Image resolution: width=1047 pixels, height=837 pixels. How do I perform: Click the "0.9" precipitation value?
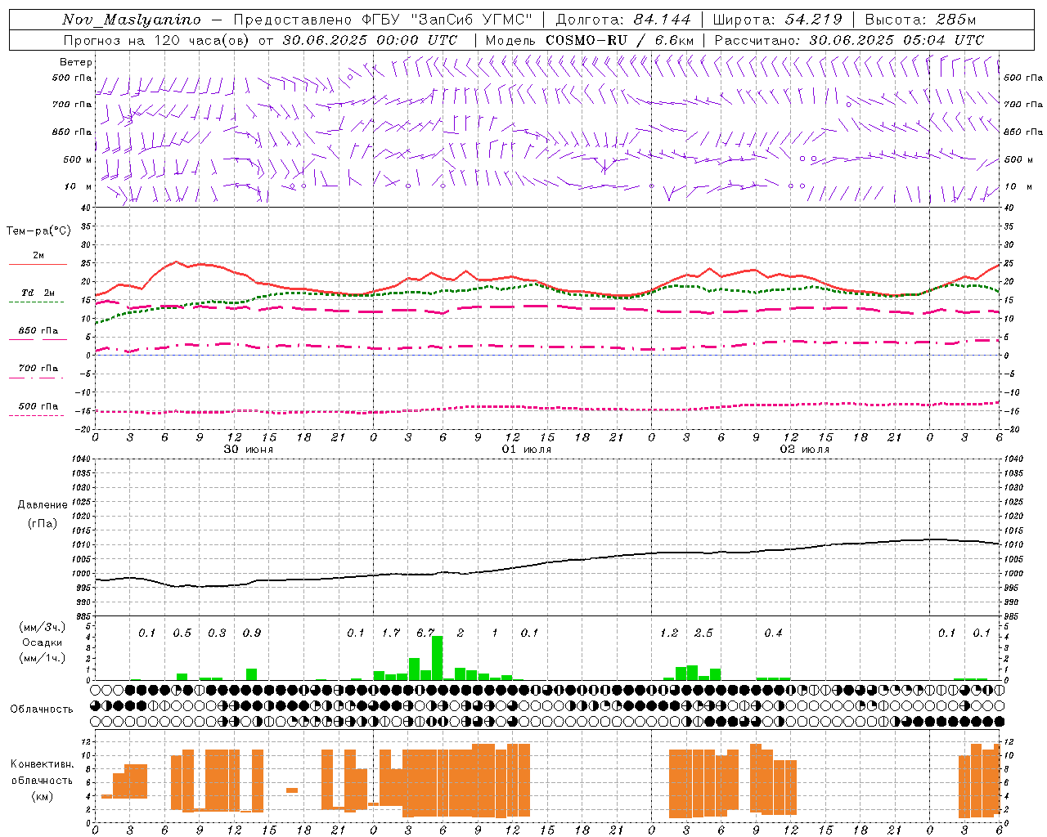point(252,633)
